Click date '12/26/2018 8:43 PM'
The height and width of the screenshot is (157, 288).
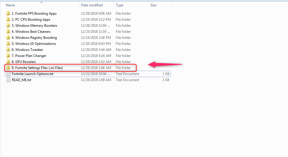click(96, 43)
